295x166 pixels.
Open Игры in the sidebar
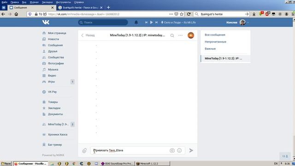[x=51, y=82]
